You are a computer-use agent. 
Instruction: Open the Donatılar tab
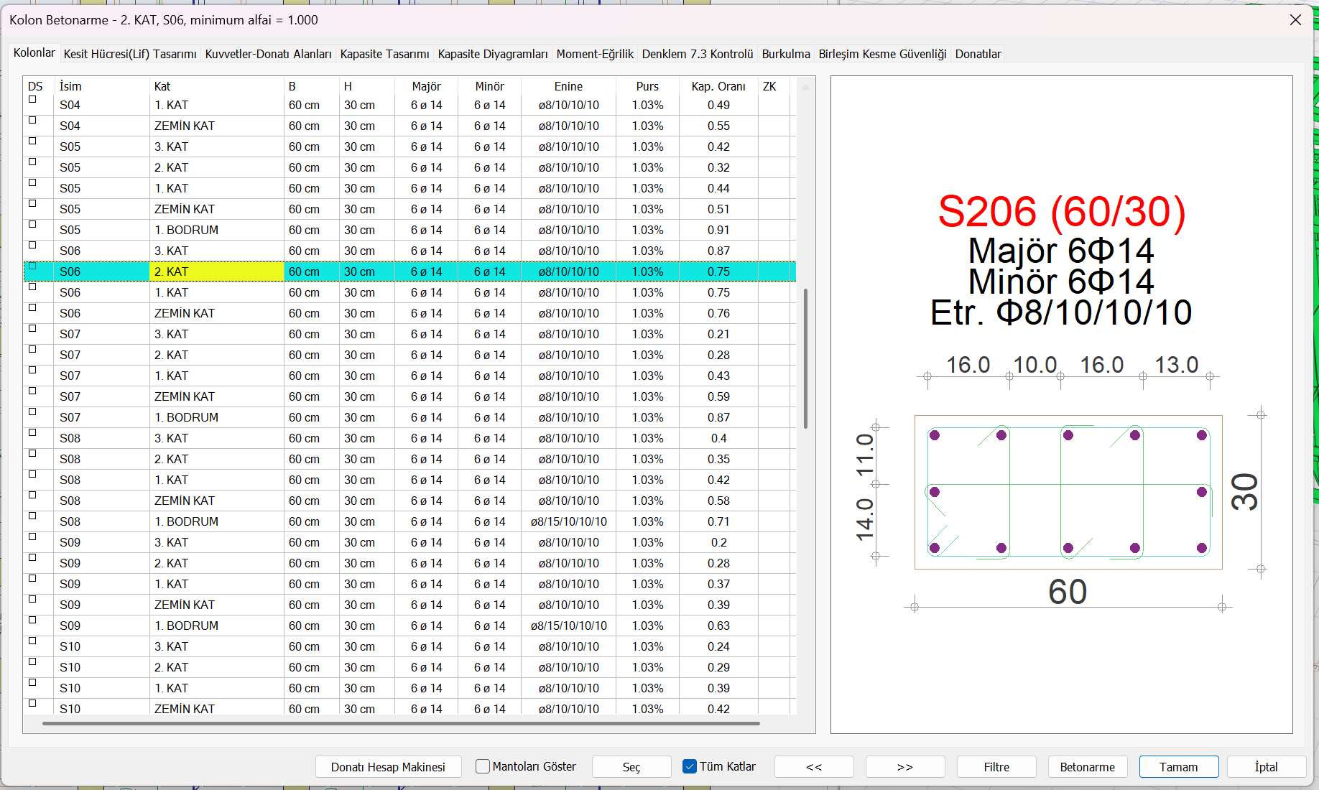point(977,54)
